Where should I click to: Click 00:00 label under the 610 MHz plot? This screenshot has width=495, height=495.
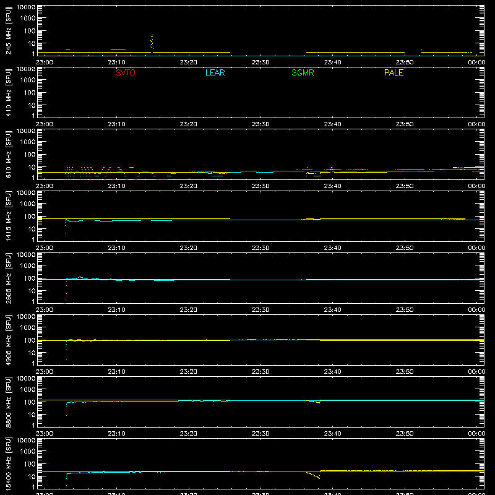476,186
